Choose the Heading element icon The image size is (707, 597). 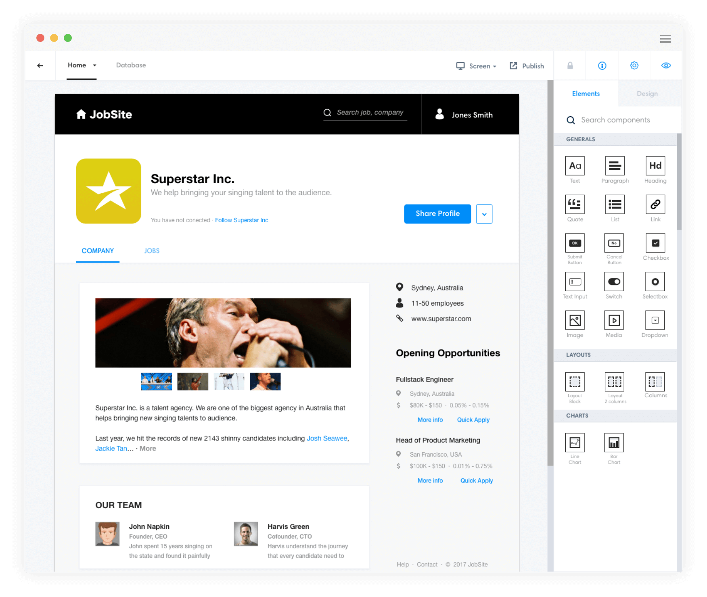coord(655,166)
